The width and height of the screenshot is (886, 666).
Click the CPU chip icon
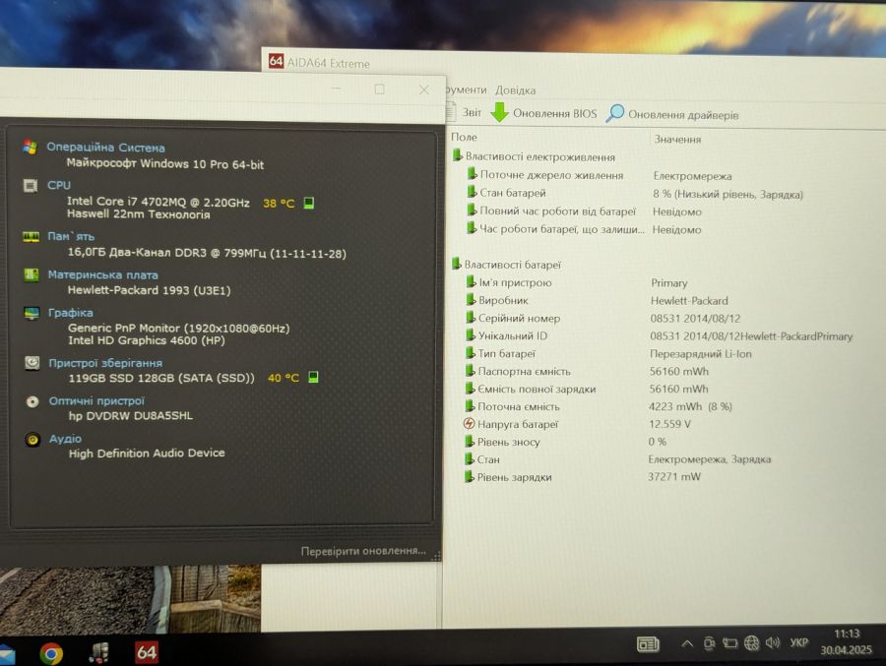click(31, 185)
